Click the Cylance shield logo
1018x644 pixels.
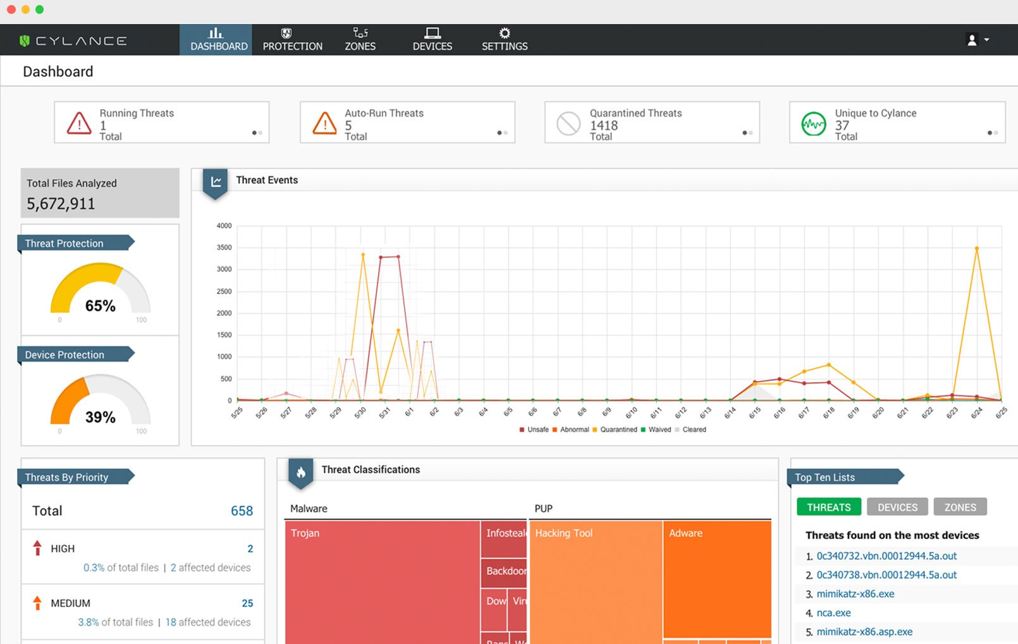click(x=25, y=40)
